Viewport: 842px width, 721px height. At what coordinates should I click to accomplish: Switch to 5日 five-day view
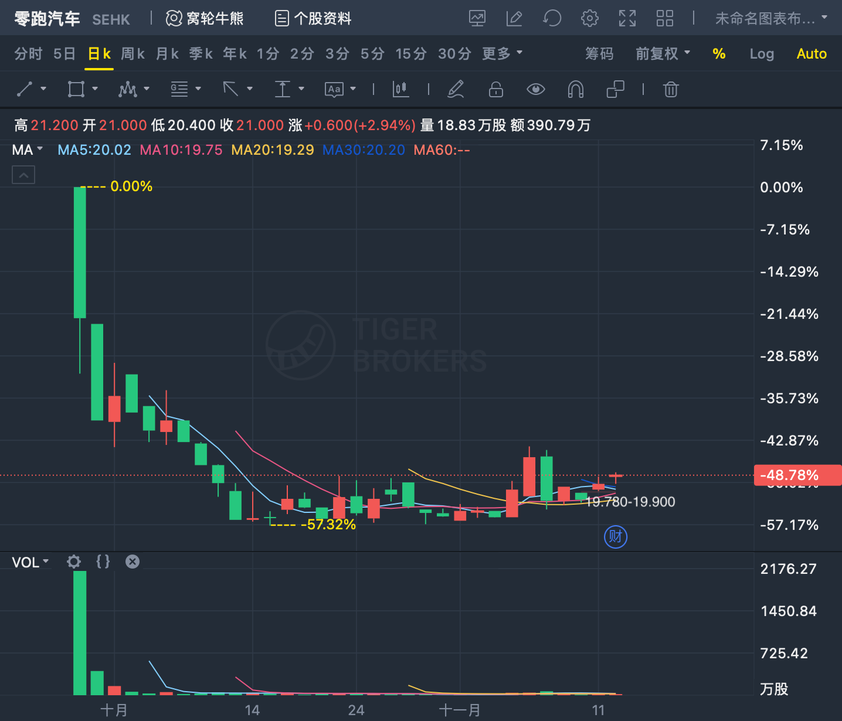click(x=64, y=54)
